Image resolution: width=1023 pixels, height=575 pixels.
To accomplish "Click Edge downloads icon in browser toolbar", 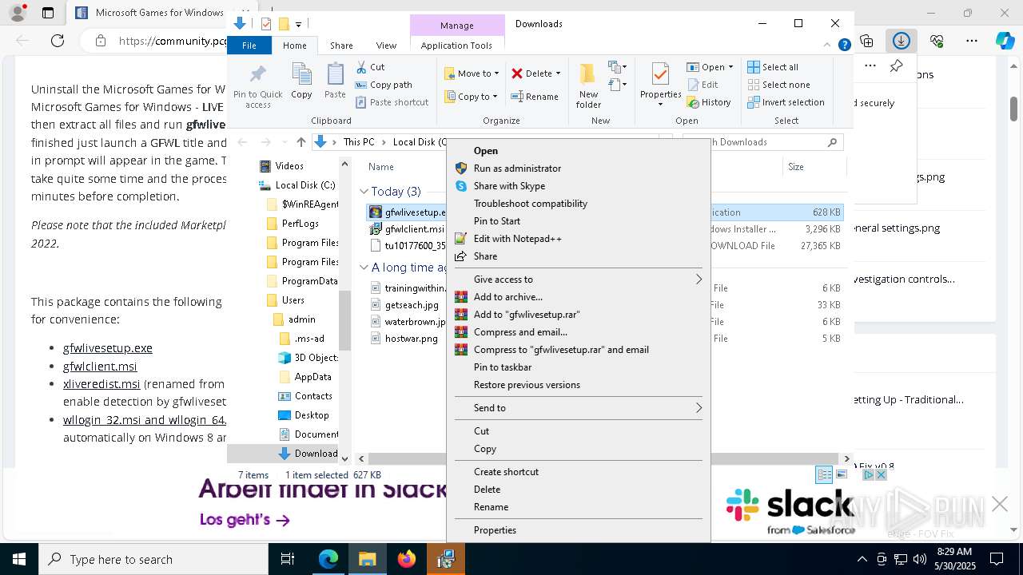I will coord(902,40).
